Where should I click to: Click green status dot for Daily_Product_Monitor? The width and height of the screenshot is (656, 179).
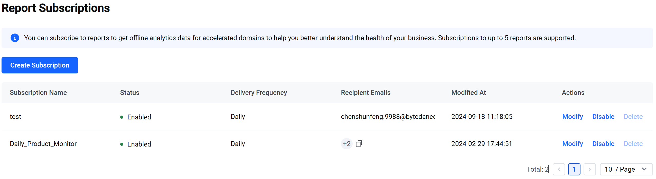coord(122,144)
